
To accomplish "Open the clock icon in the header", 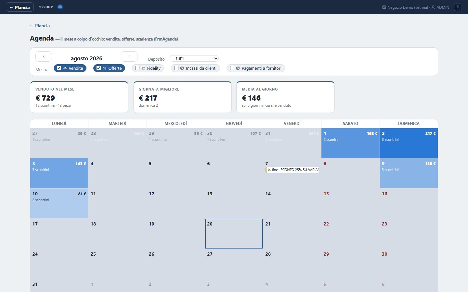I will pos(458,7).
